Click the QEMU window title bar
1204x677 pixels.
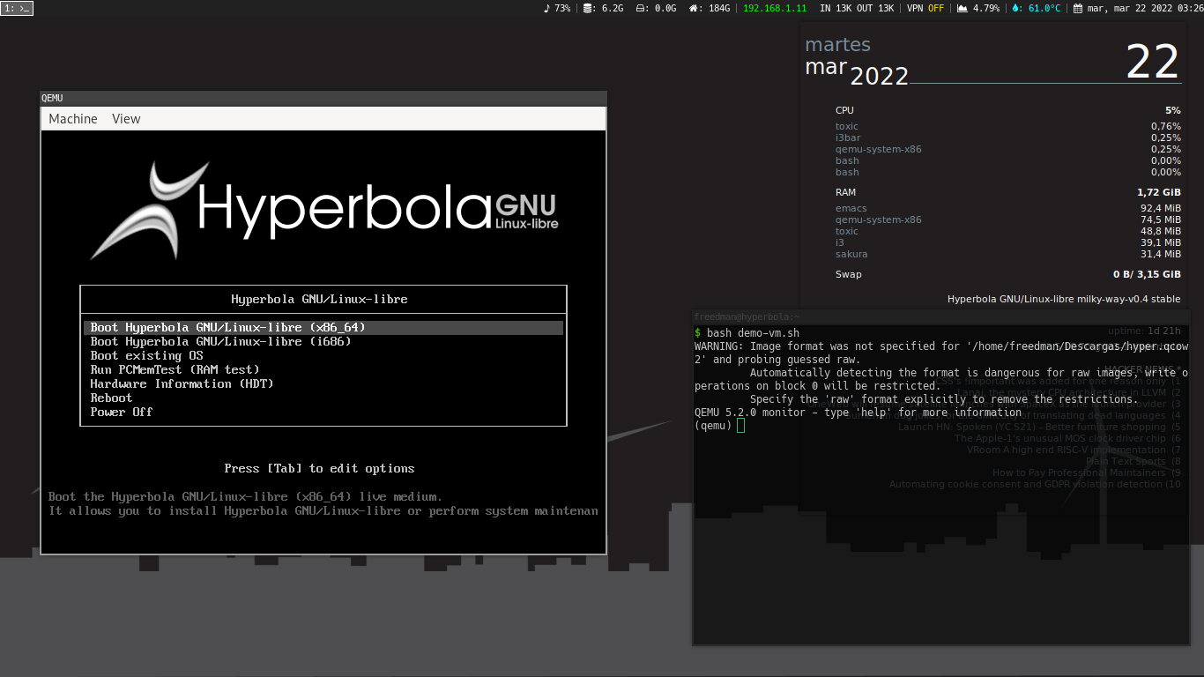click(x=323, y=98)
